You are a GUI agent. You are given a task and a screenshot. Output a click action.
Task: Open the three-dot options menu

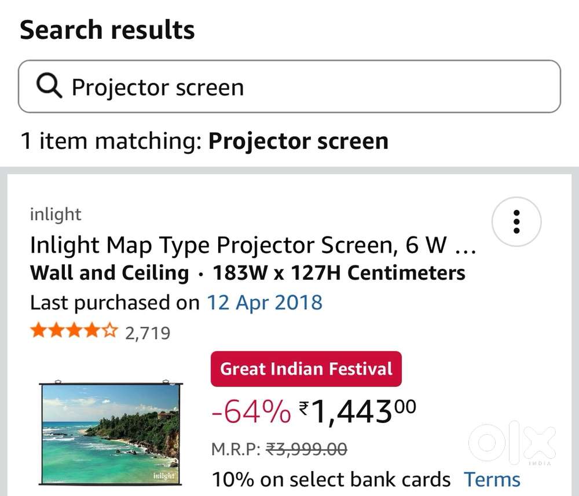click(516, 221)
